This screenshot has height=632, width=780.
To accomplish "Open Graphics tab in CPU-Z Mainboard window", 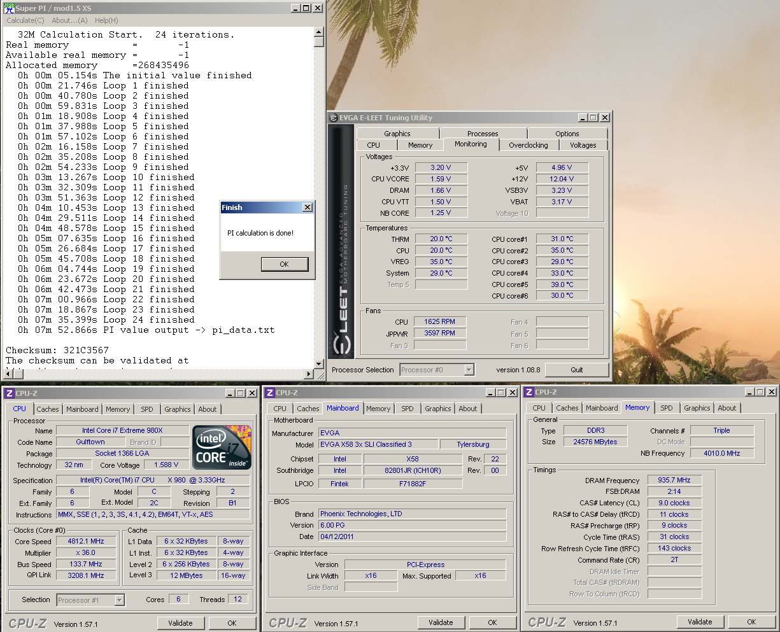I will pos(438,409).
